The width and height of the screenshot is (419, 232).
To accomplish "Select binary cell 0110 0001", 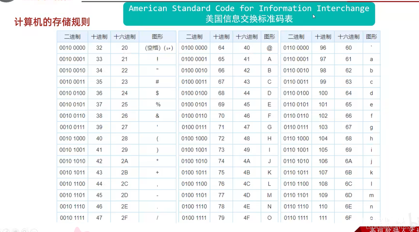I will point(296,59).
